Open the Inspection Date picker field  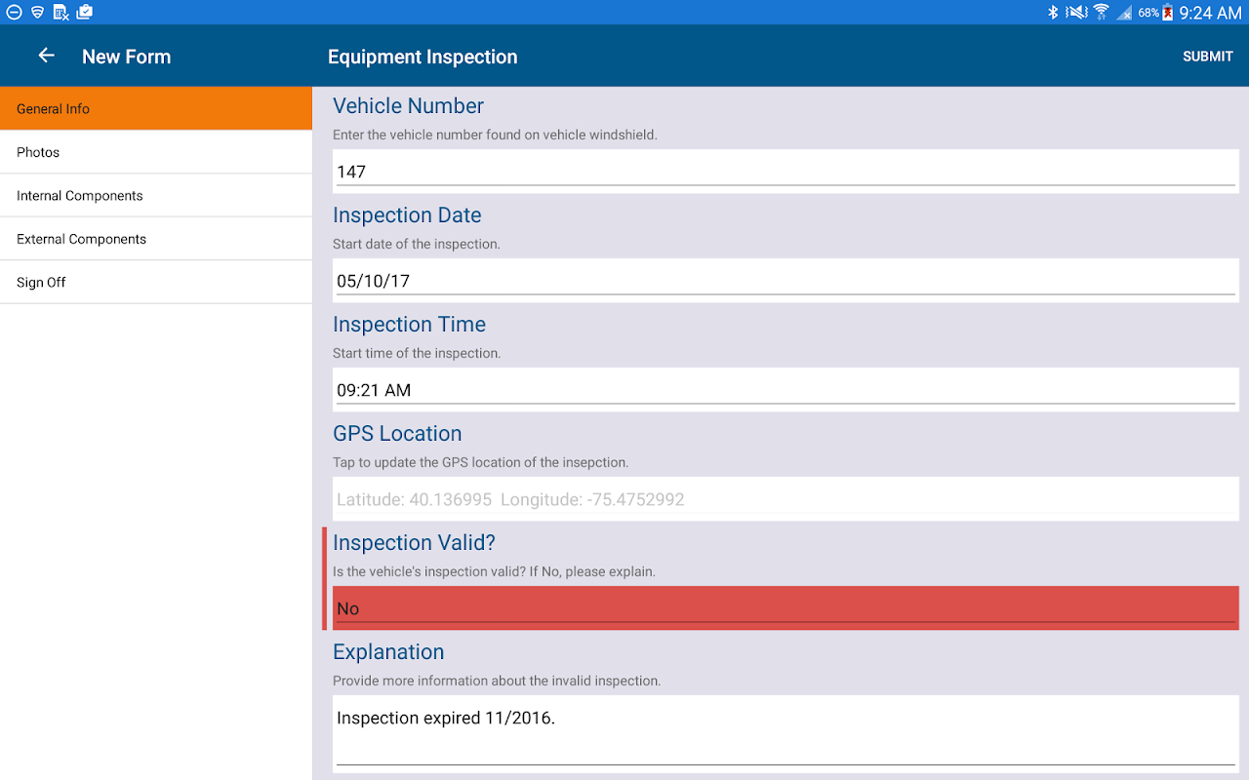786,281
